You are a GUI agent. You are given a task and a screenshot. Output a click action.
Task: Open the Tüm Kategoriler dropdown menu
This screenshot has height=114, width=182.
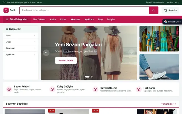(x=17, y=19)
